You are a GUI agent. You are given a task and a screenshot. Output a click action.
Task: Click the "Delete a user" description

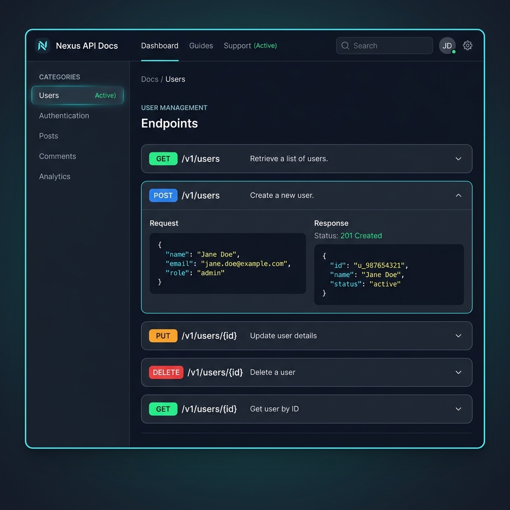pos(272,373)
